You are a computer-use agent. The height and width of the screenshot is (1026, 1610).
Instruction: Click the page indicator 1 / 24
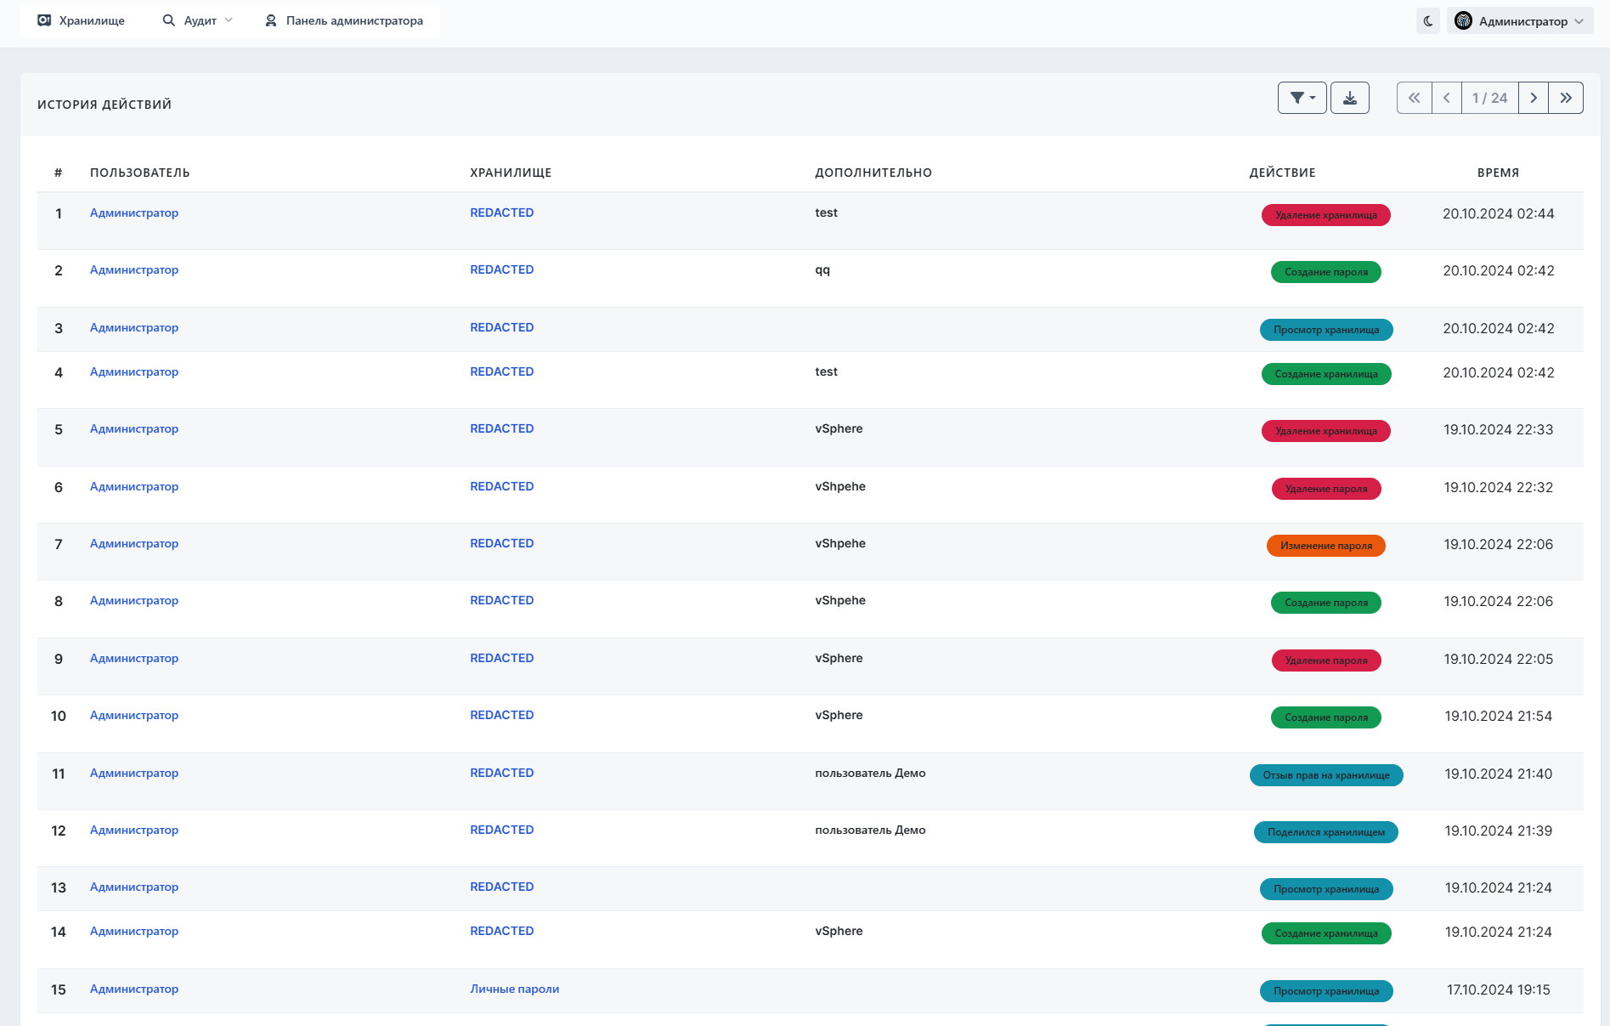[x=1489, y=98]
